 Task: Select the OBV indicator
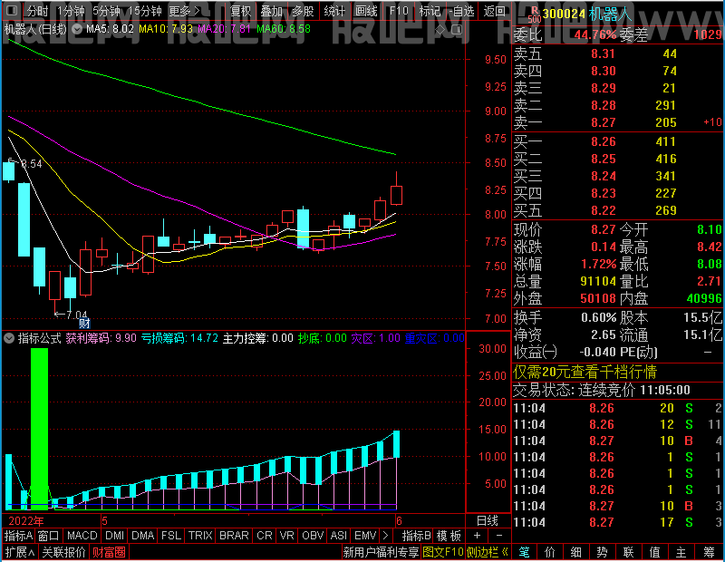point(312,536)
